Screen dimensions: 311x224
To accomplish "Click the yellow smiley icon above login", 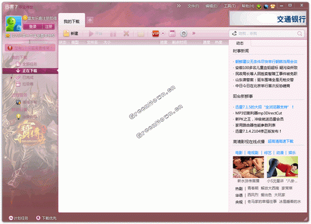I will pos(25,18).
